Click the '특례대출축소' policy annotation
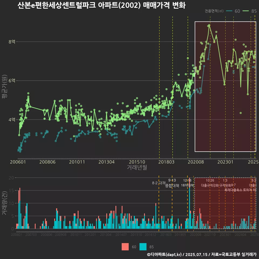 [233, 190]
